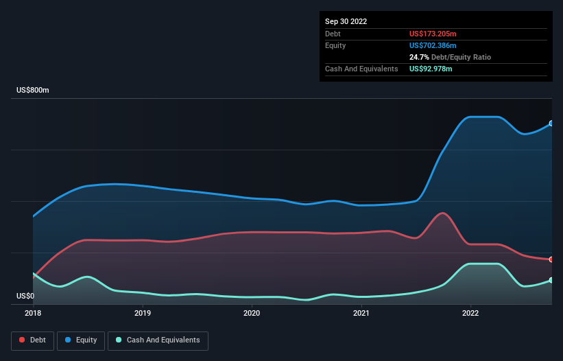Click the 2018 axis label

(x=33, y=313)
